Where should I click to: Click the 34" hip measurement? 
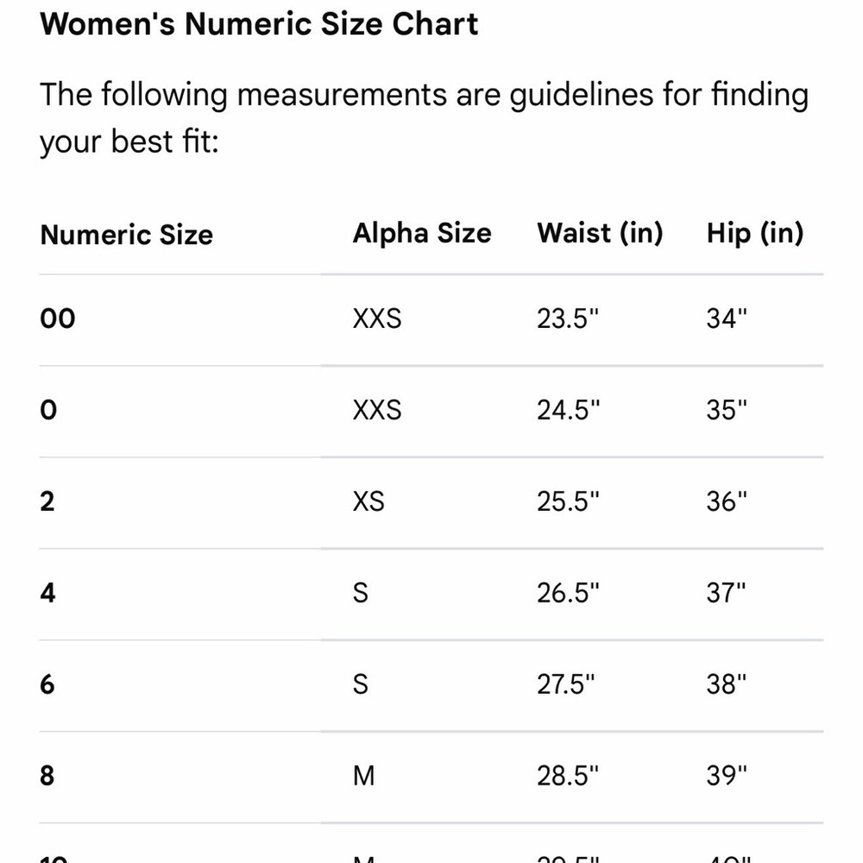coord(727,318)
